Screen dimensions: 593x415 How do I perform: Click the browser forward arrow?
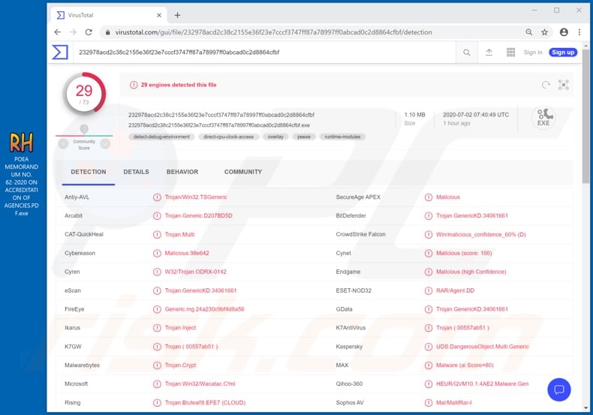(x=73, y=32)
